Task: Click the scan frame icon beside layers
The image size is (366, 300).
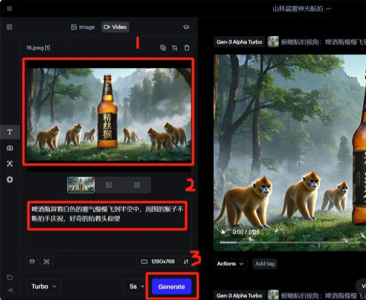Action: click(x=46, y=261)
